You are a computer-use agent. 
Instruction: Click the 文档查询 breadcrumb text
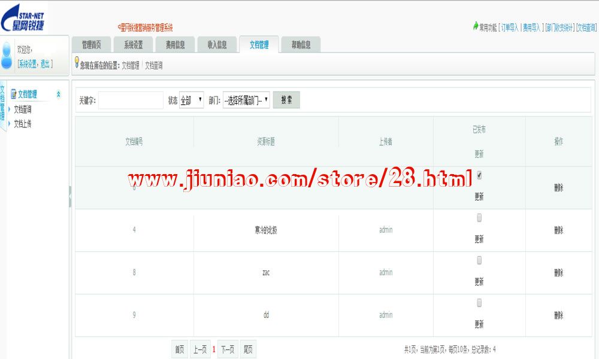click(154, 66)
